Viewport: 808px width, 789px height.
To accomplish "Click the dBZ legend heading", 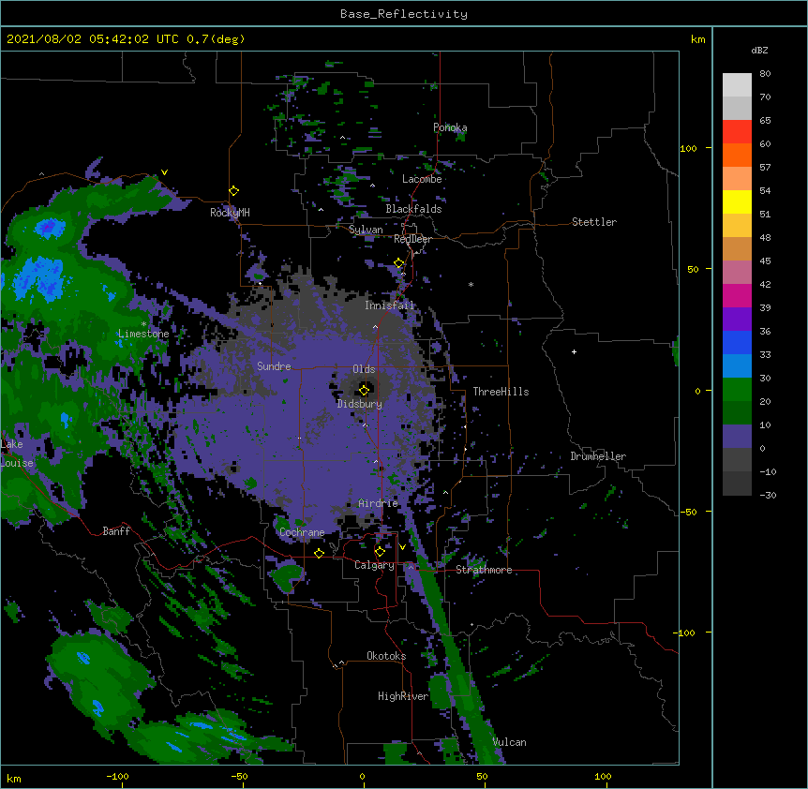I will (759, 51).
